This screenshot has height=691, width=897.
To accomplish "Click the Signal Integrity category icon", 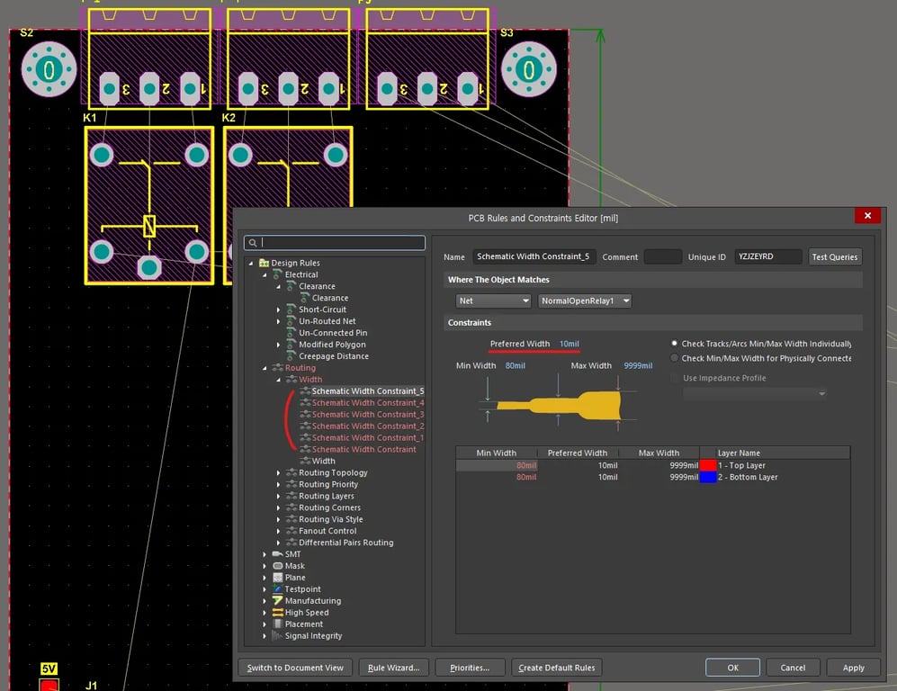I will pos(277,636).
